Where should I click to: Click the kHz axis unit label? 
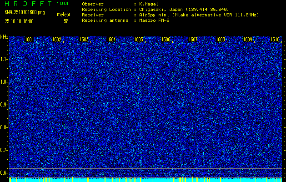(x=4, y=36)
